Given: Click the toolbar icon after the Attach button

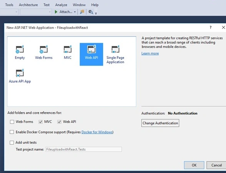Looking at the screenshot, I should (x=82, y=12).
